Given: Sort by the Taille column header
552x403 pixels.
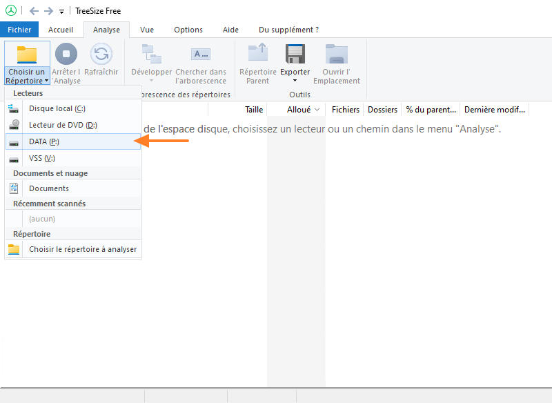Looking at the screenshot, I should click(253, 109).
